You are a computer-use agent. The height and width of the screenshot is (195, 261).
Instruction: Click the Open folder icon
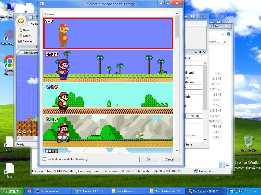20,36
